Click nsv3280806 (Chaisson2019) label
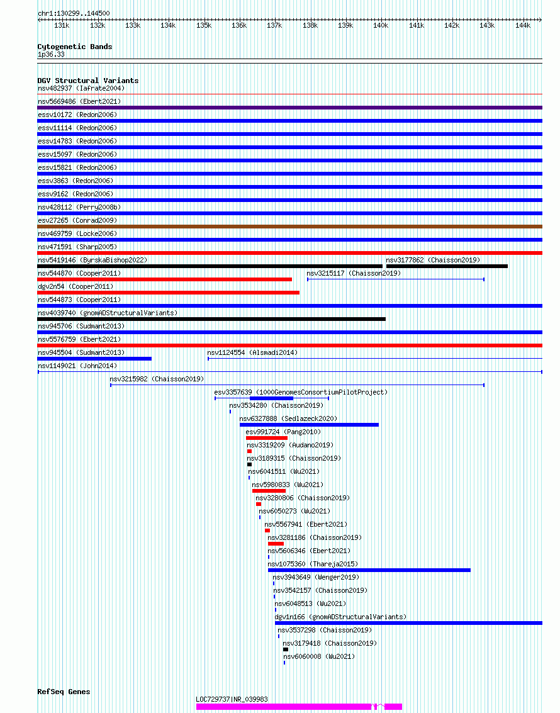The height and width of the screenshot is (713, 560). pos(303,498)
